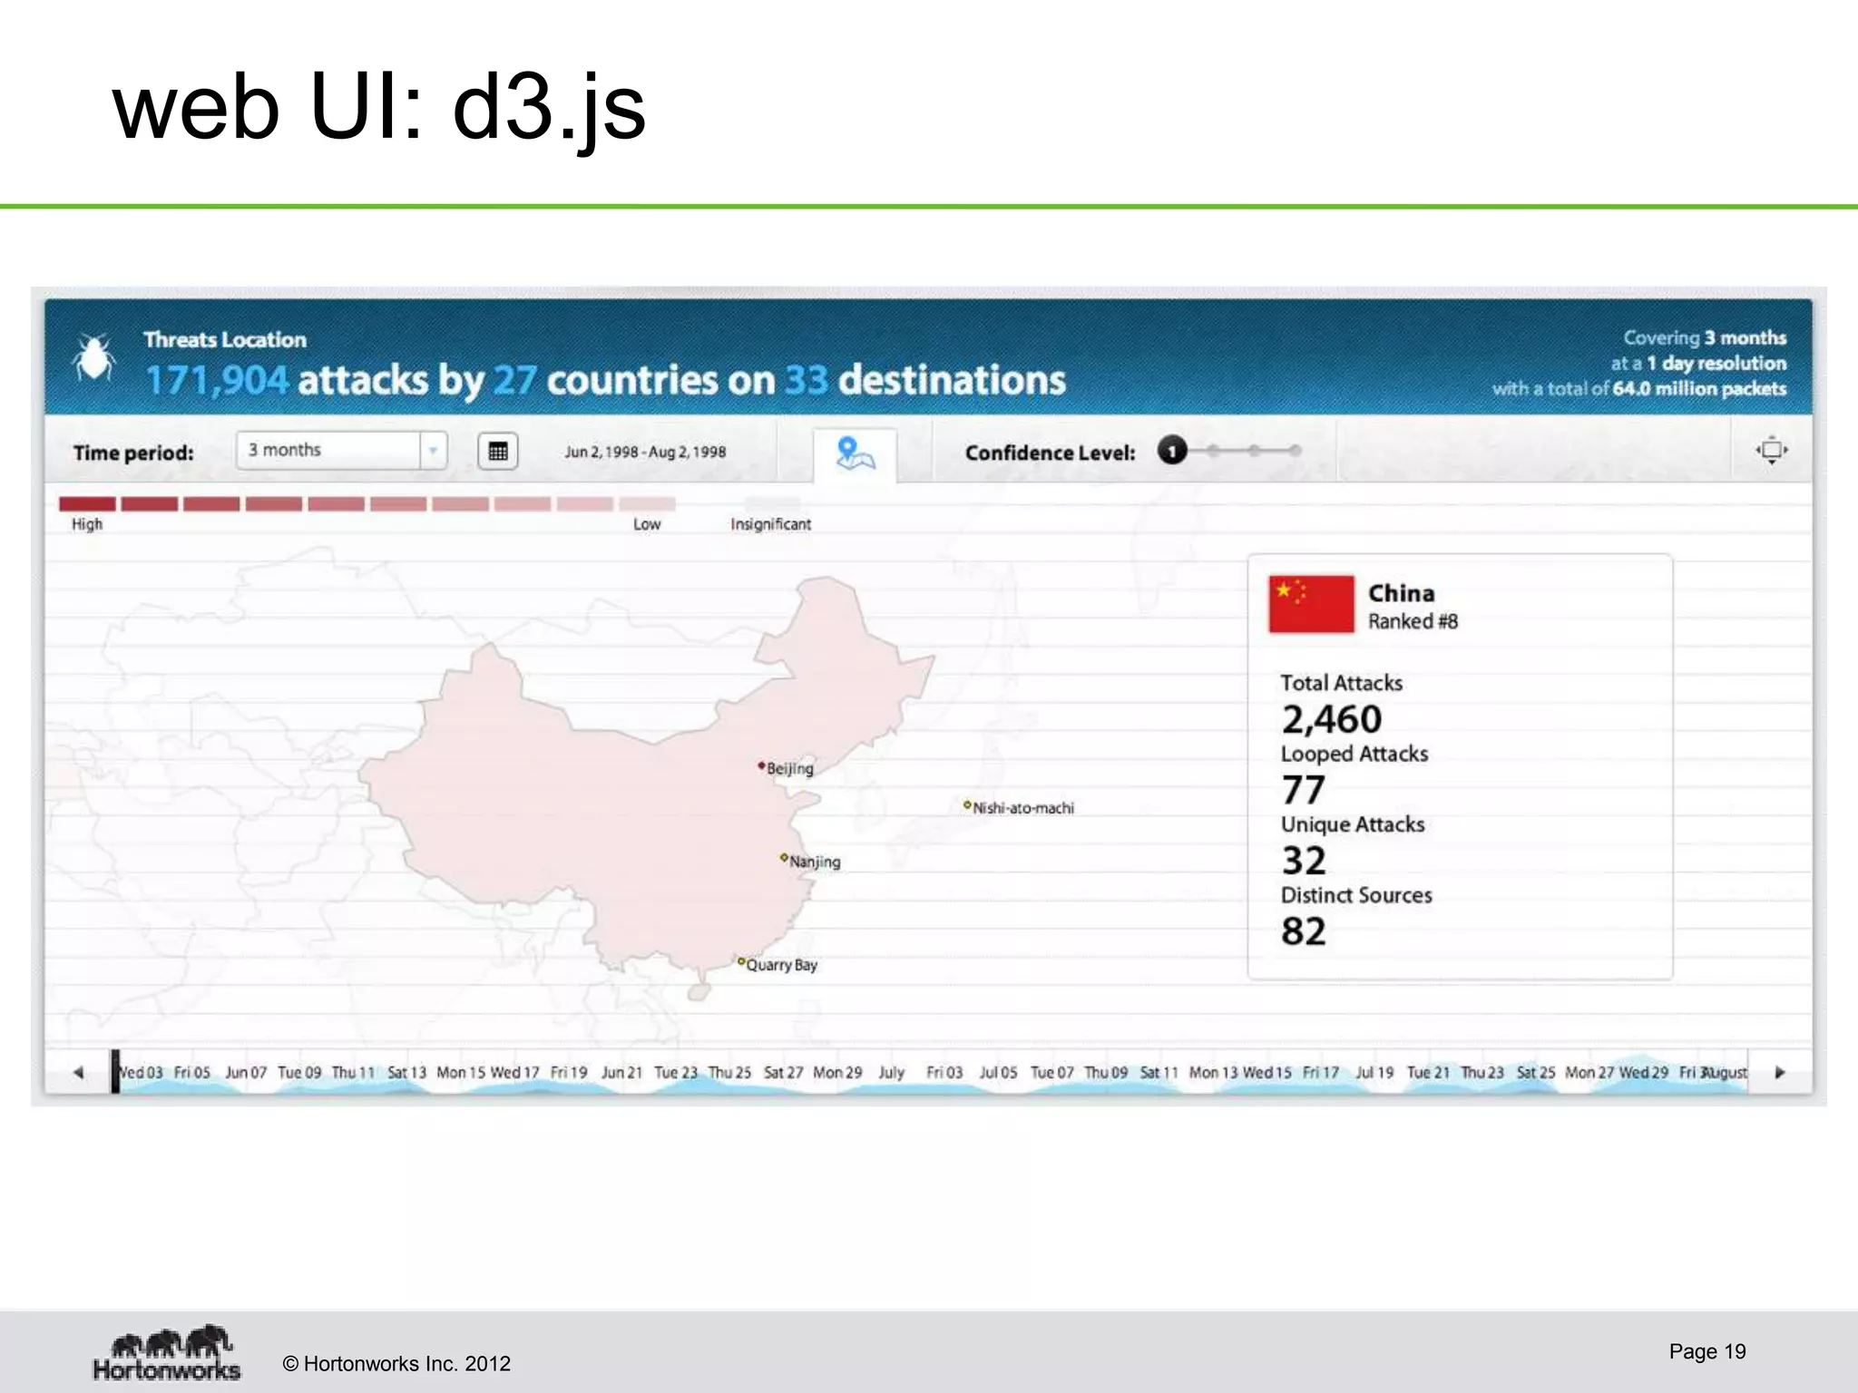This screenshot has width=1858, height=1393.
Task: Set confidence slider to last stop
Action: pos(1295,450)
